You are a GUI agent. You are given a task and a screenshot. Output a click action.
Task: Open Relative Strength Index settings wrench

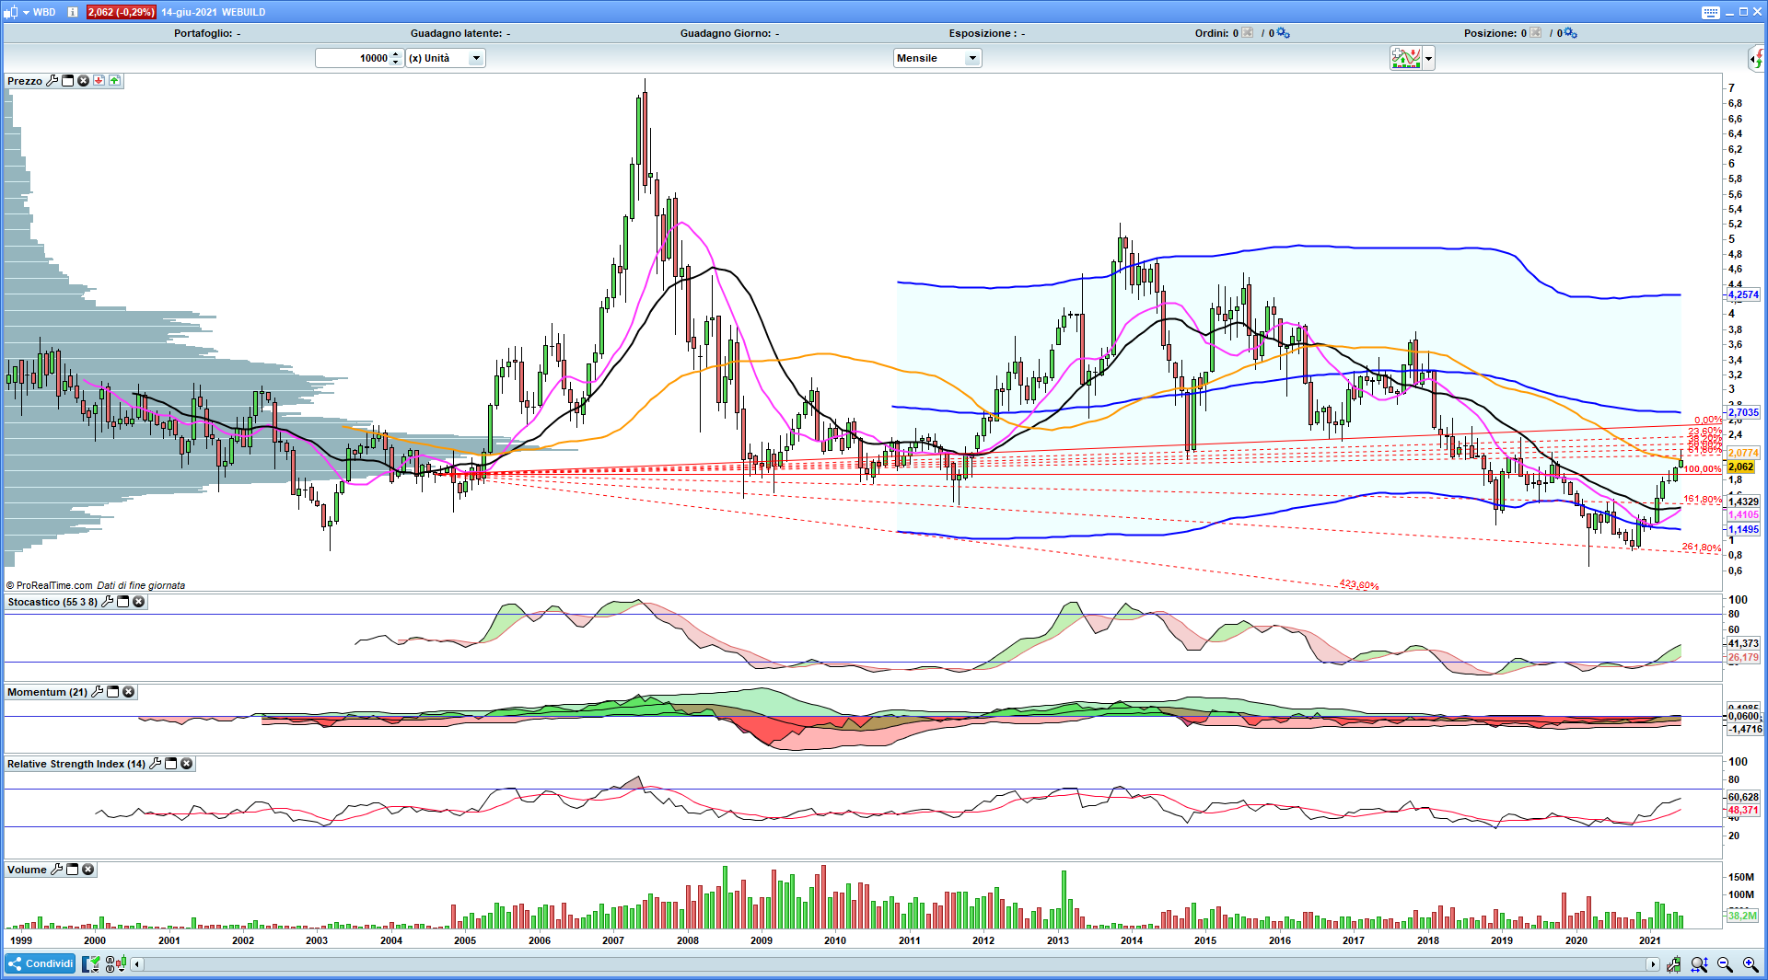pyautogui.click(x=155, y=764)
